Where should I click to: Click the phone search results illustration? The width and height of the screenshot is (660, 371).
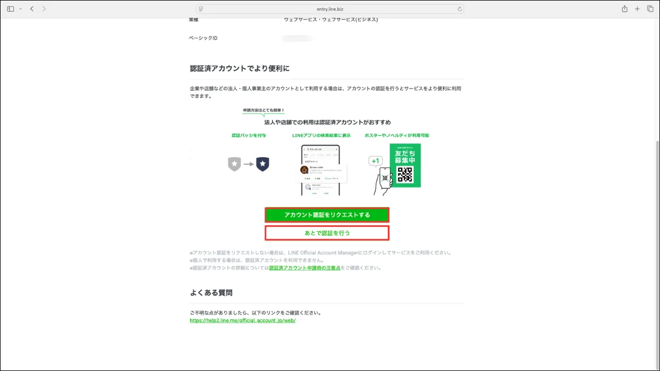coord(321,170)
